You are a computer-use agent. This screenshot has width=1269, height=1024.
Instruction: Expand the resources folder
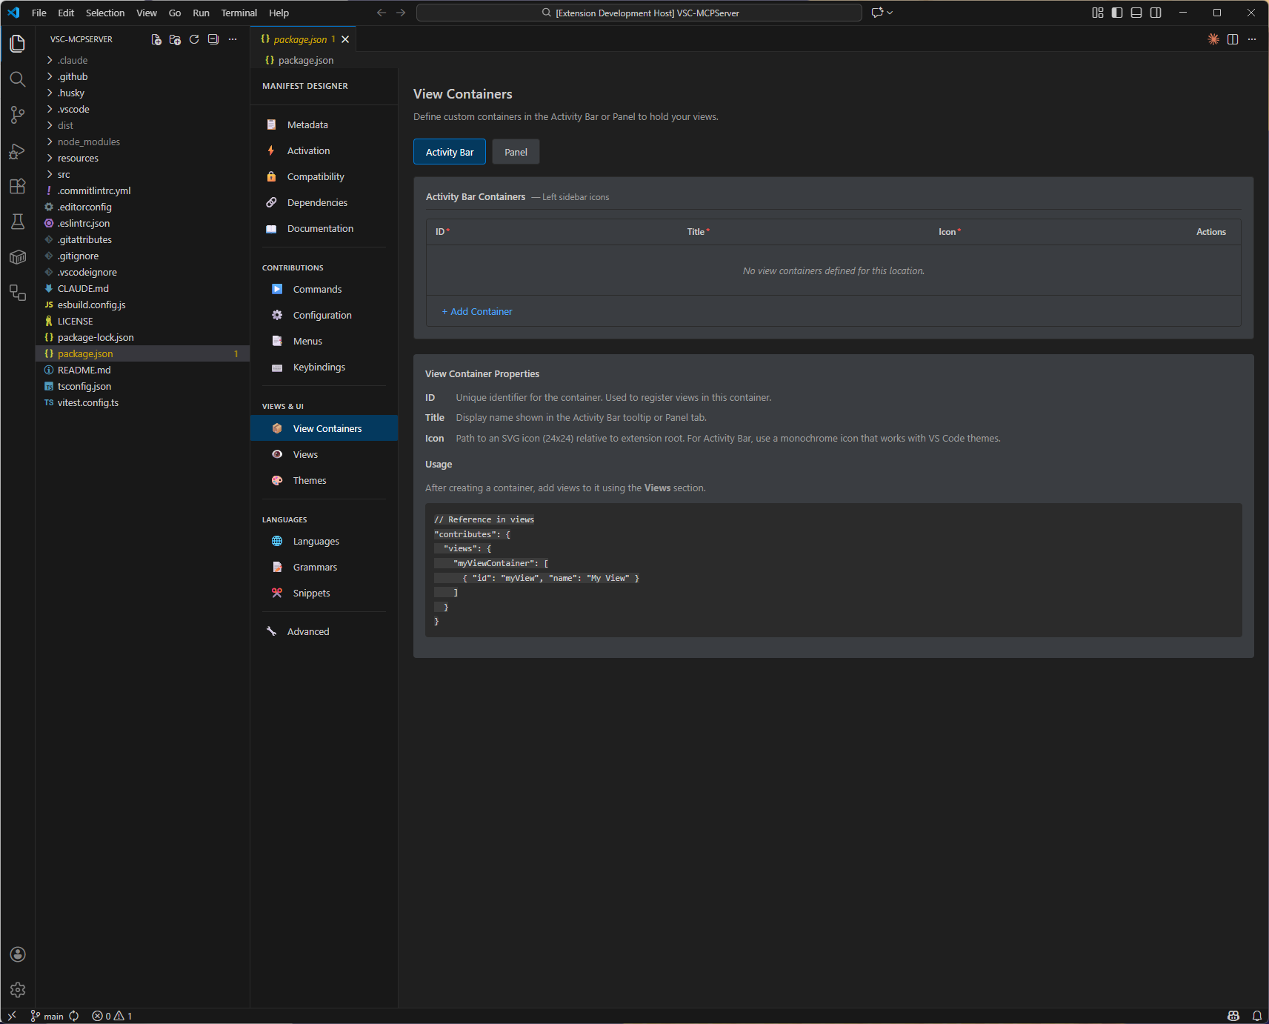[78, 158]
